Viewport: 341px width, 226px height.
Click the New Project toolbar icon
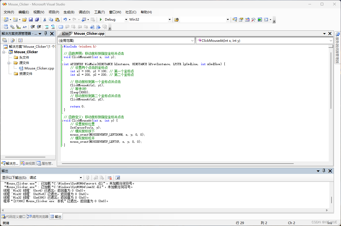[x=6, y=20]
